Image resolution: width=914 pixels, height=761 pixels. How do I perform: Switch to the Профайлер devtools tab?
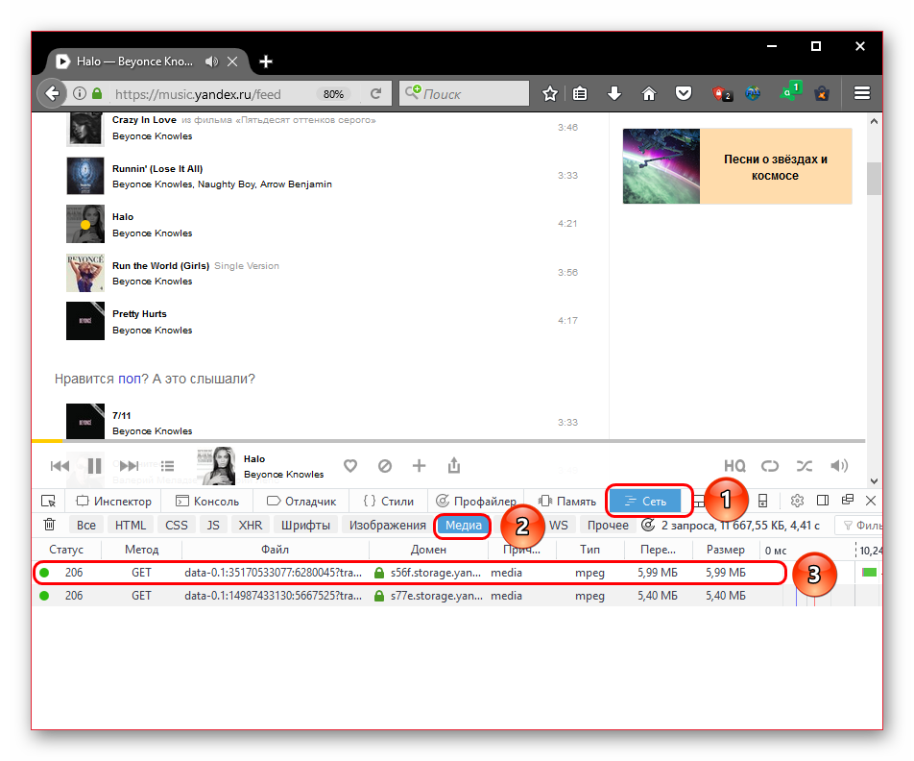point(476,502)
